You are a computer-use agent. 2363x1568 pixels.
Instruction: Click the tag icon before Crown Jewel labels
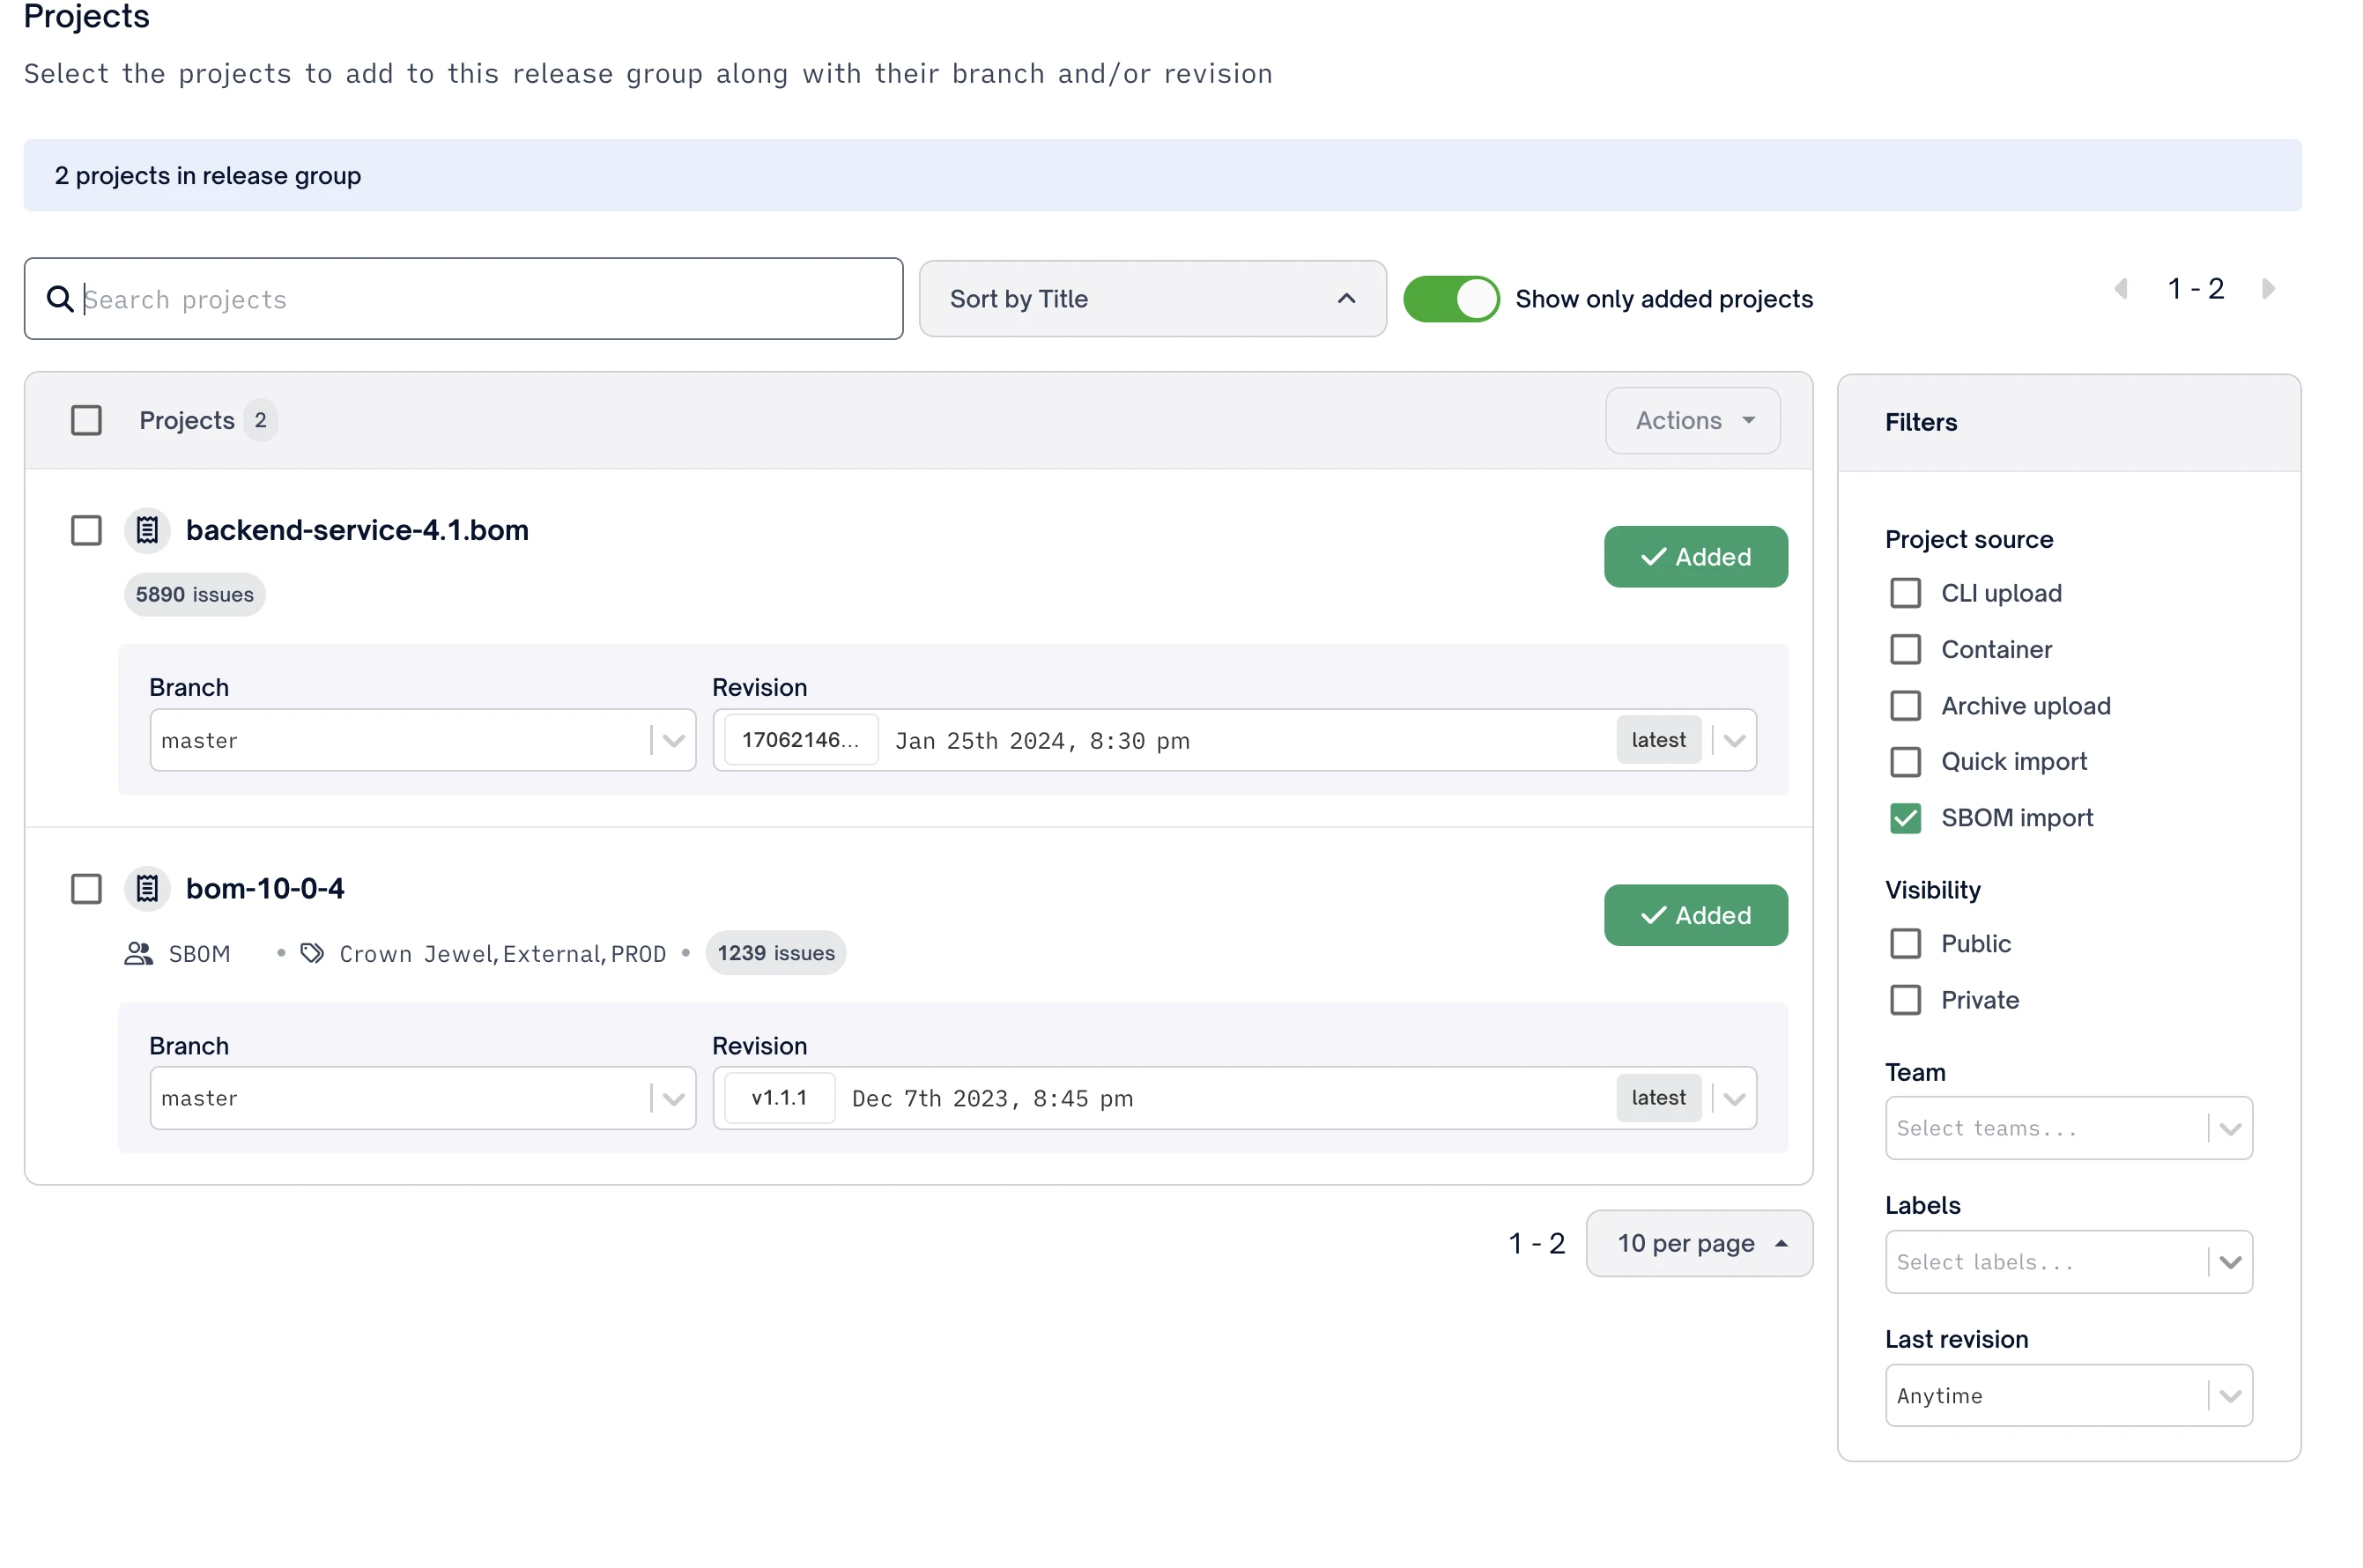click(312, 953)
